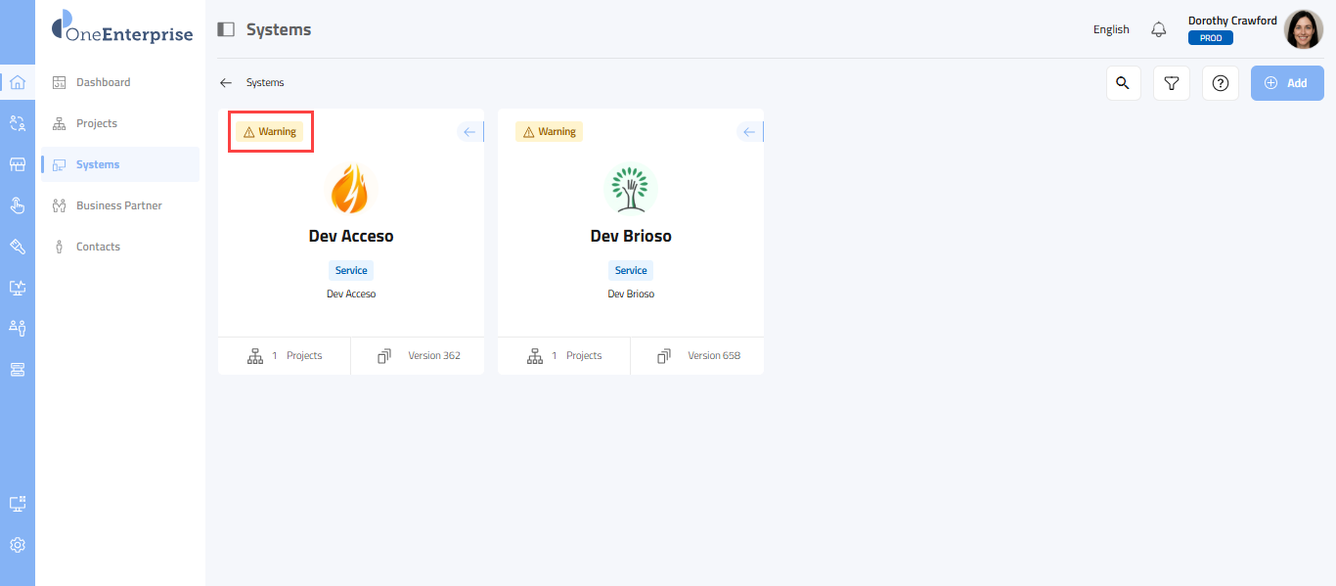The height and width of the screenshot is (586, 1336).
Task: Click the help question mark icon
Action: 1220,83
